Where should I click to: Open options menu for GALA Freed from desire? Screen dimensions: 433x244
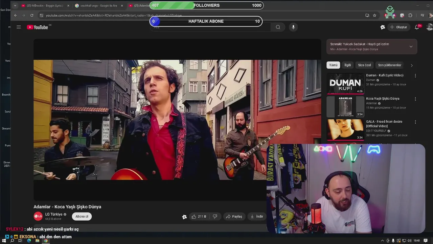[415, 122]
